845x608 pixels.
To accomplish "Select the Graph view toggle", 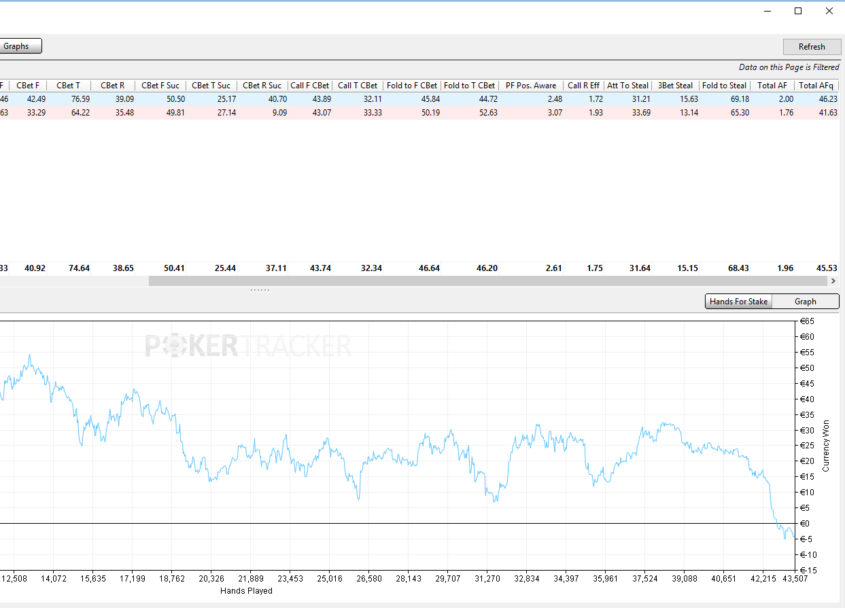I will point(806,301).
